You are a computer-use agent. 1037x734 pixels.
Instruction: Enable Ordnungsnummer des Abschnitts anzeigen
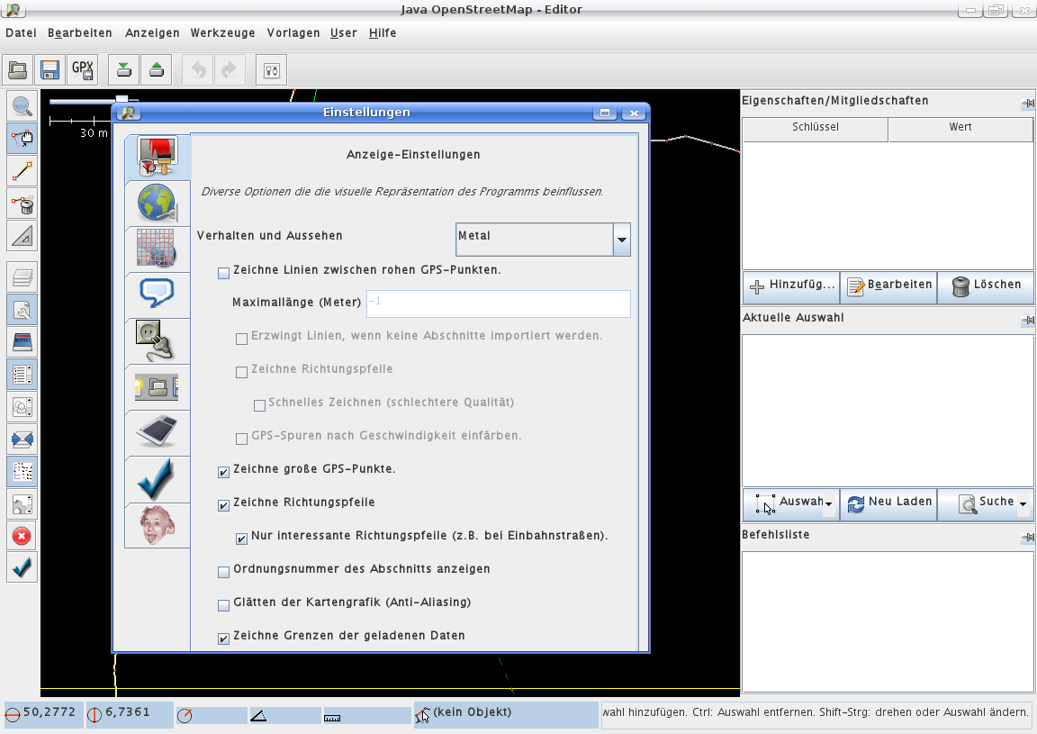[x=223, y=572]
